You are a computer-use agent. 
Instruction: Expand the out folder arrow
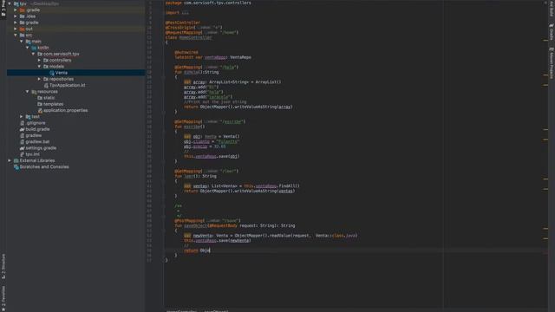pyautogui.click(x=16, y=29)
